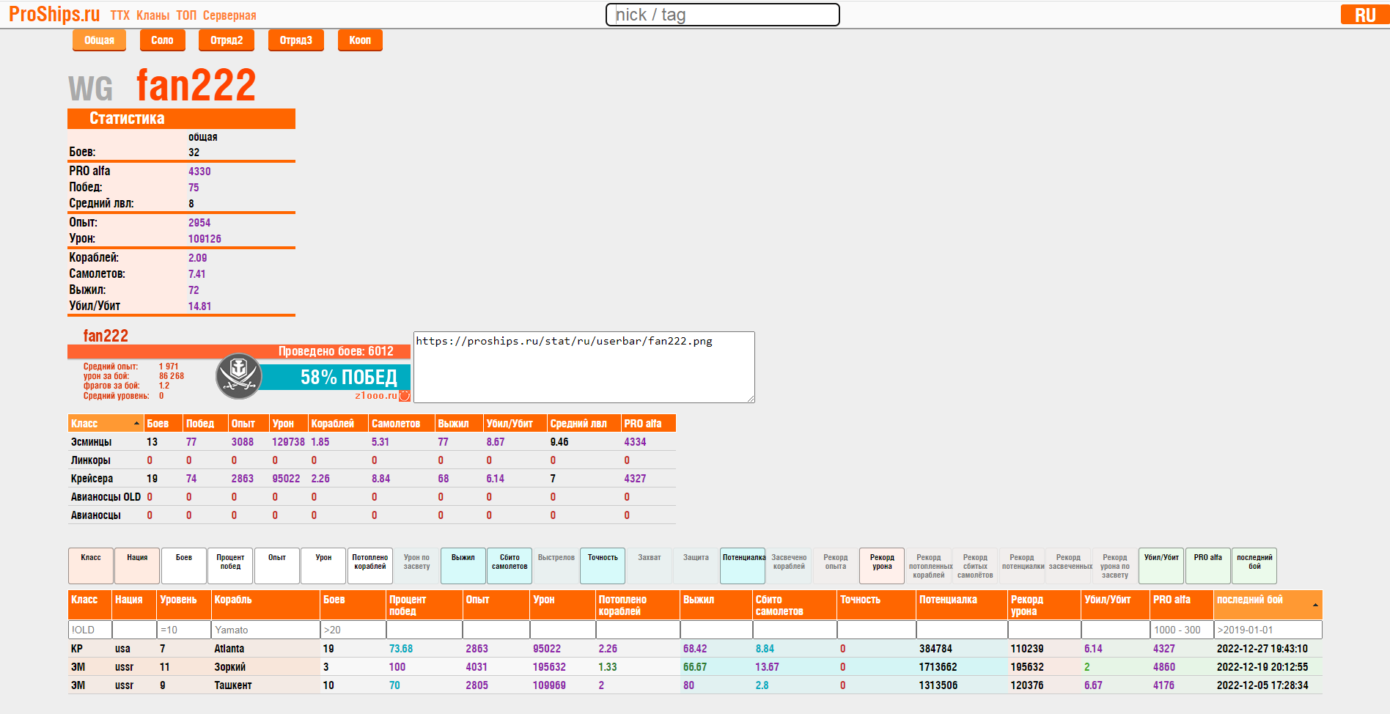Click the 'nick / tag' search field
The image size is (1390, 714).
(722, 15)
